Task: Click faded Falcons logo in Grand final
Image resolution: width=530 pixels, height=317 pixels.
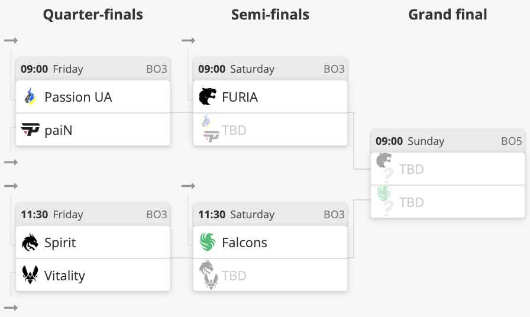Action: click(384, 193)
